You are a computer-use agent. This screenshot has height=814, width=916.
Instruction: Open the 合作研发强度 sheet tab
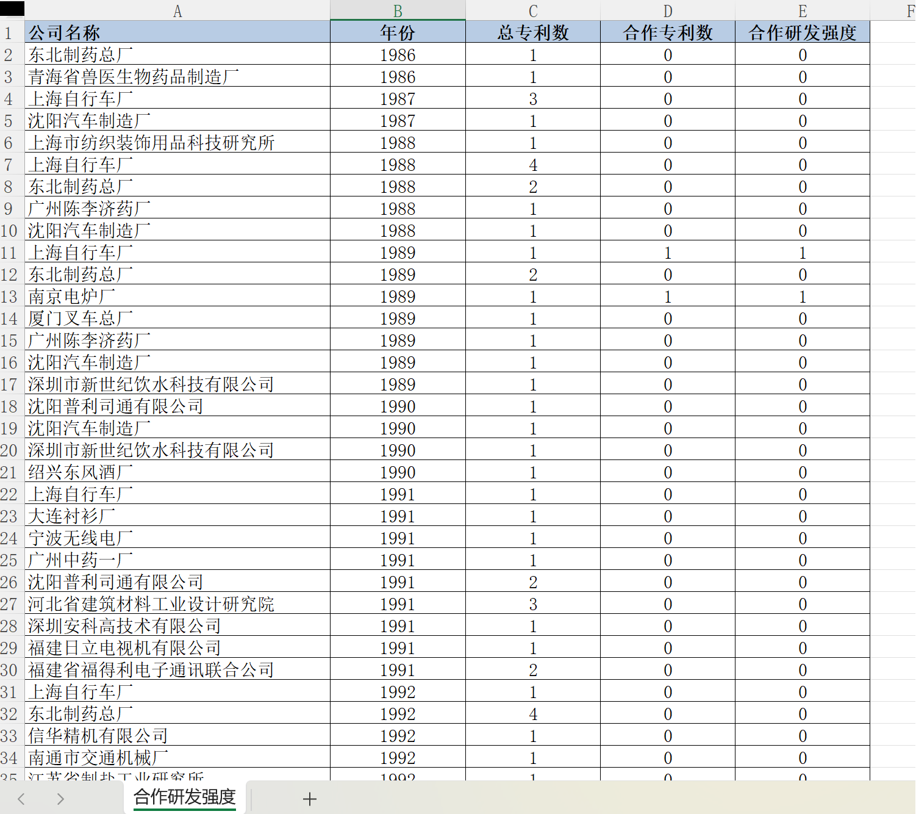click(x=185, y=797)
